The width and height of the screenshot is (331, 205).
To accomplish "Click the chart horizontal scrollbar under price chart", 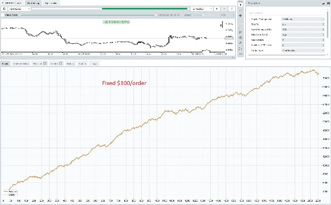I will click(118, 57).
